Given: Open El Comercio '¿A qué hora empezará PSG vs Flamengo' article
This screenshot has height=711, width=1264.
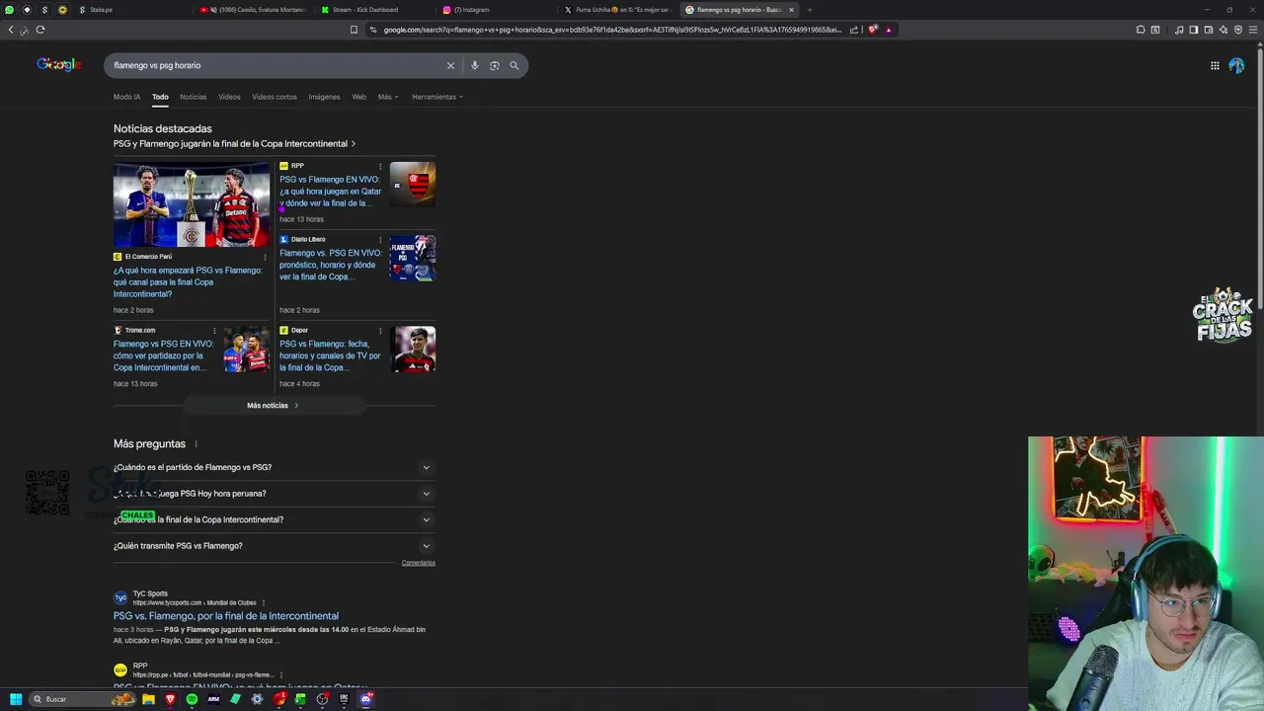Looking at the screenshot, I should click(188, 282).
